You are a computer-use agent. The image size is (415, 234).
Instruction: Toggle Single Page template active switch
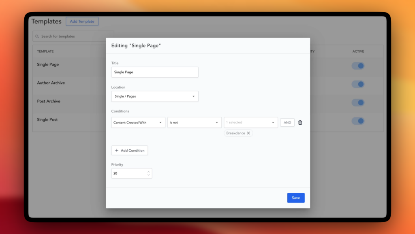(x=358, y=66)
